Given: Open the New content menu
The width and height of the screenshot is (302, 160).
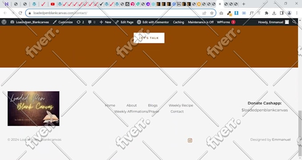Looking at the screenshot, I should [105, 22].
